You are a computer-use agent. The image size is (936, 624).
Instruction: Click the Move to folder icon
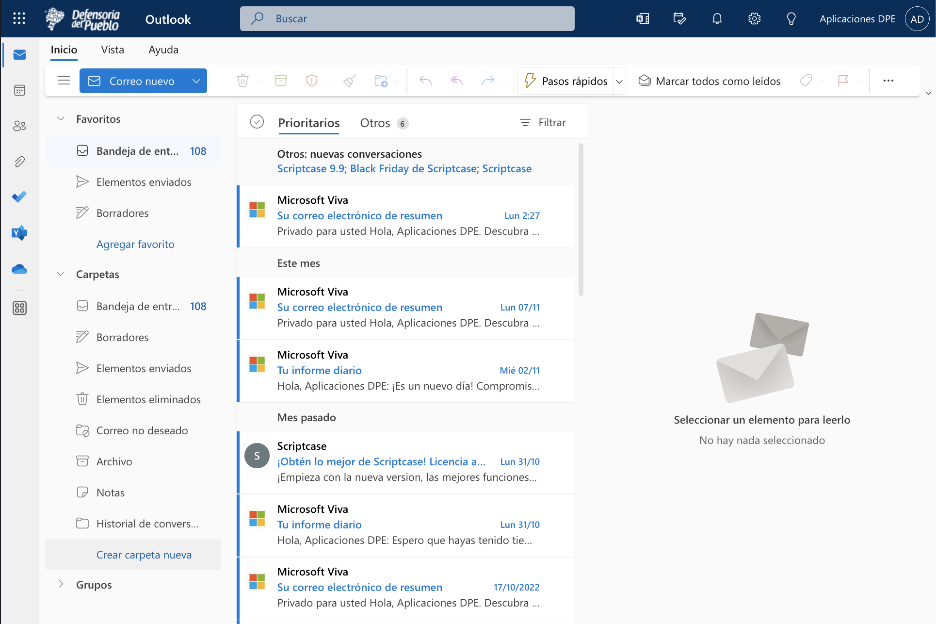coord(381,81)
